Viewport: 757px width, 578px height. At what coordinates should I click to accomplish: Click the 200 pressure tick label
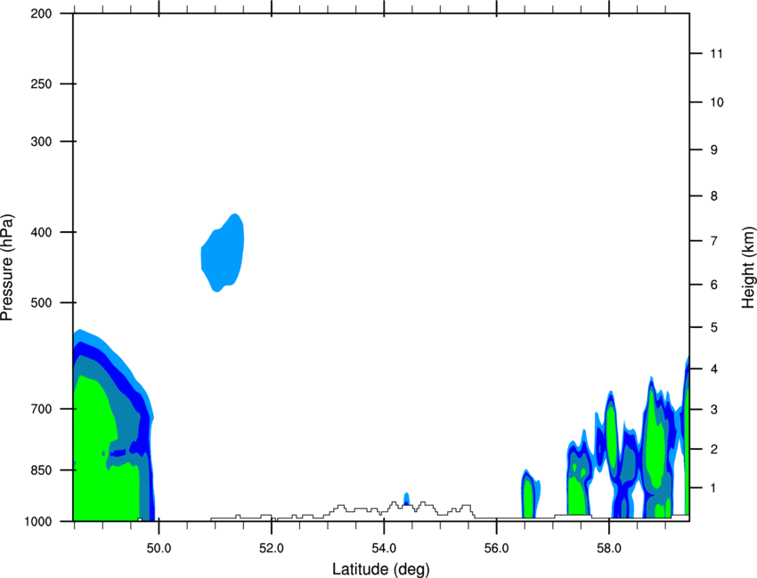(x=41, y=13)
